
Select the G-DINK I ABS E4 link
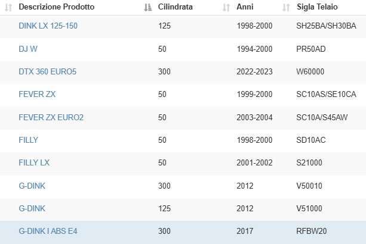(48, 232)
